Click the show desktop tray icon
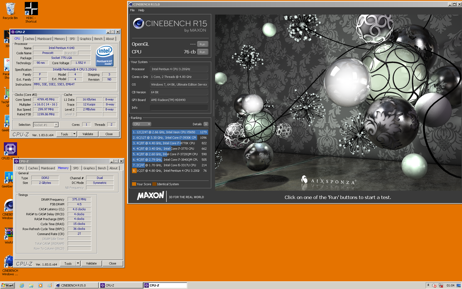 coord(459,285)
